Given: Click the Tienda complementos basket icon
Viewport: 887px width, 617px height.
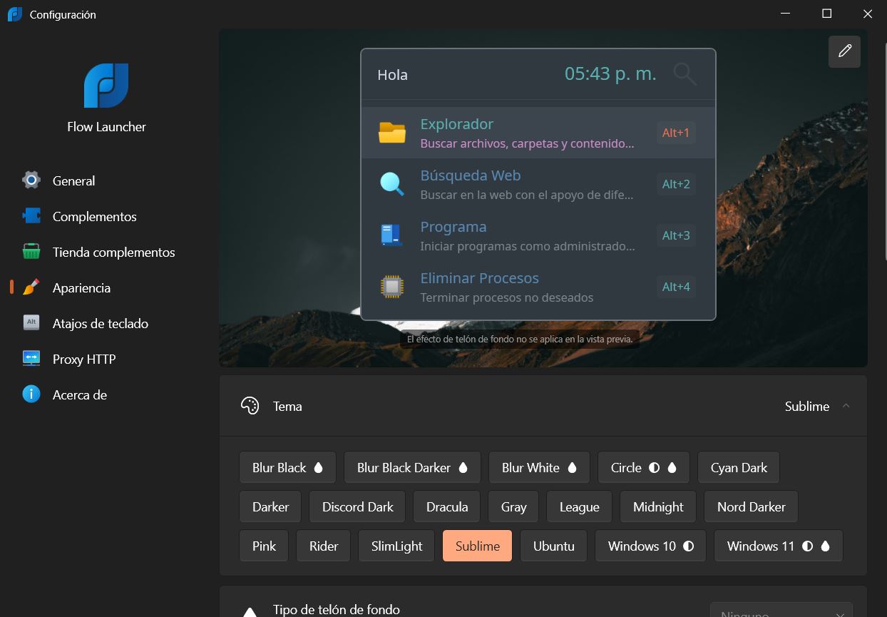Looking at the screenshot, I should 31,252.
